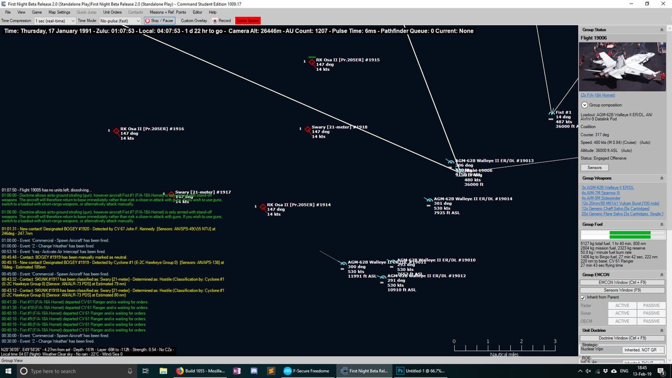Click the Swary [21-meter] #1918 contact symbol
Screen dimensions: 672x378
click(307, 129)
